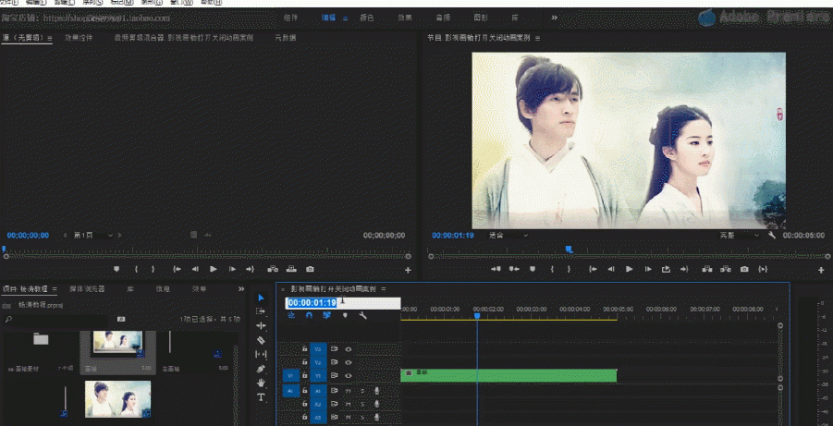Viewport: 833px width, 426px height.
Task: Mute audio track A1
Action: (x=349, y=391)
